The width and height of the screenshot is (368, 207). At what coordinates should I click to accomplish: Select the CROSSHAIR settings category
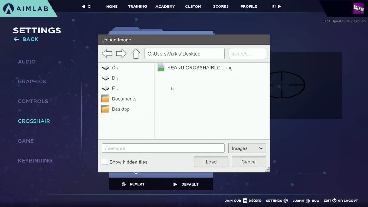(x=34, y=121)
